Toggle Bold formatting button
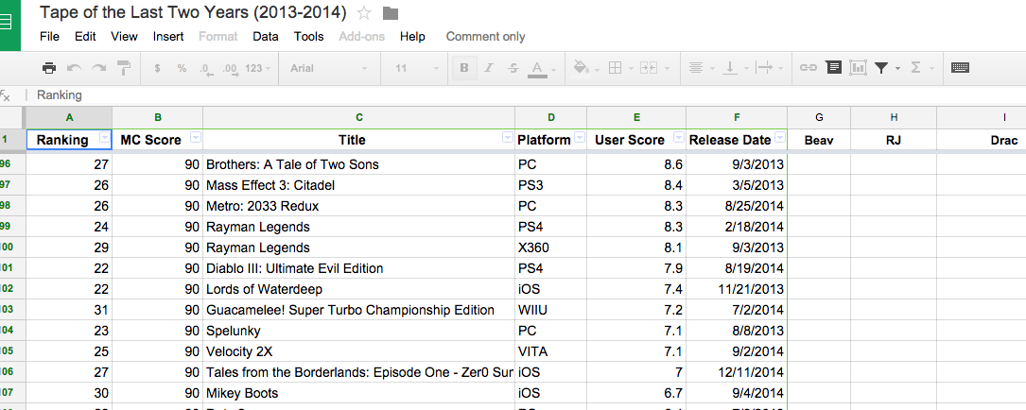1026x410 pixels. point(464,68)
